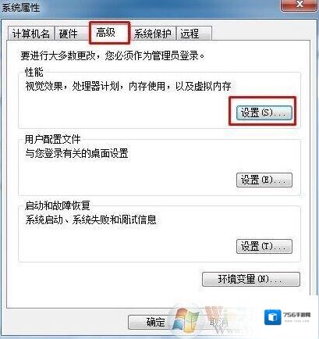Open the 环境变量(N) dialog
Image resolution: width=319 pixels, height=339 pixels.
(251, 280)
